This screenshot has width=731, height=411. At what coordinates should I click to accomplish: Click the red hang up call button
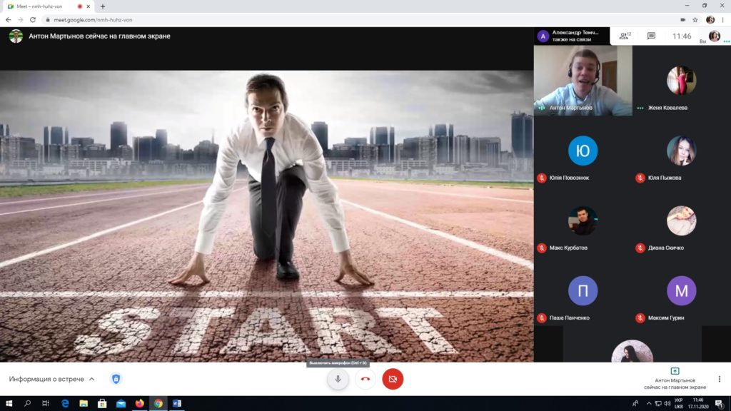365,379
